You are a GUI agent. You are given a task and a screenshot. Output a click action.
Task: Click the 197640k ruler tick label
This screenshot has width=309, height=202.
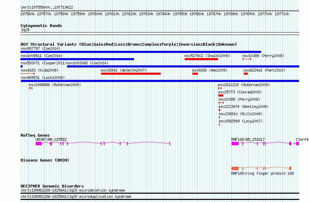(163, 14)
